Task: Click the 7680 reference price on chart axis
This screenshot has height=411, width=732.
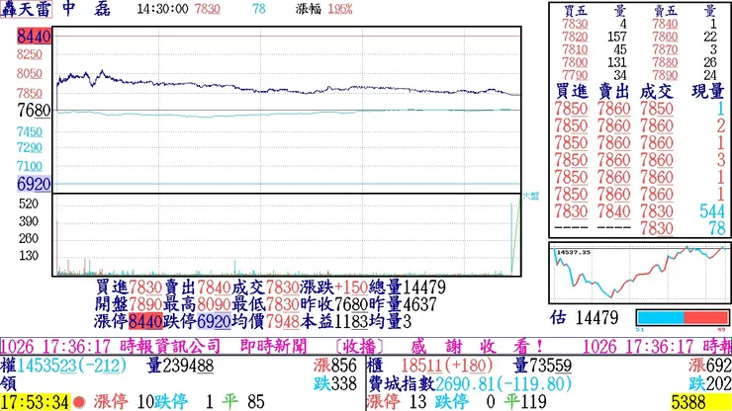Action: [x=34, y=111]
